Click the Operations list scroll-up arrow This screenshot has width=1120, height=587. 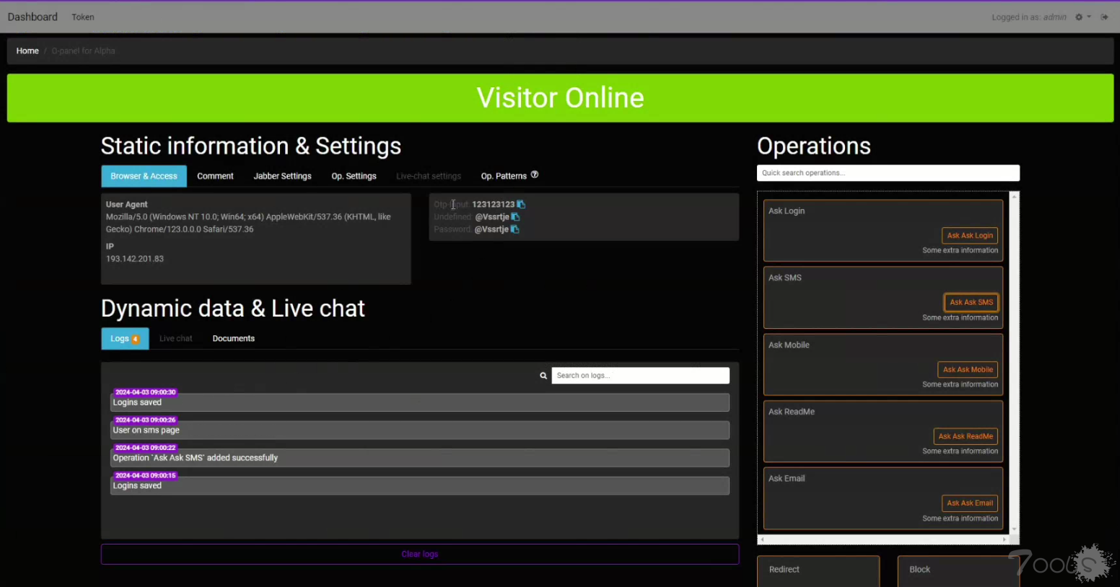point(1014,196)
